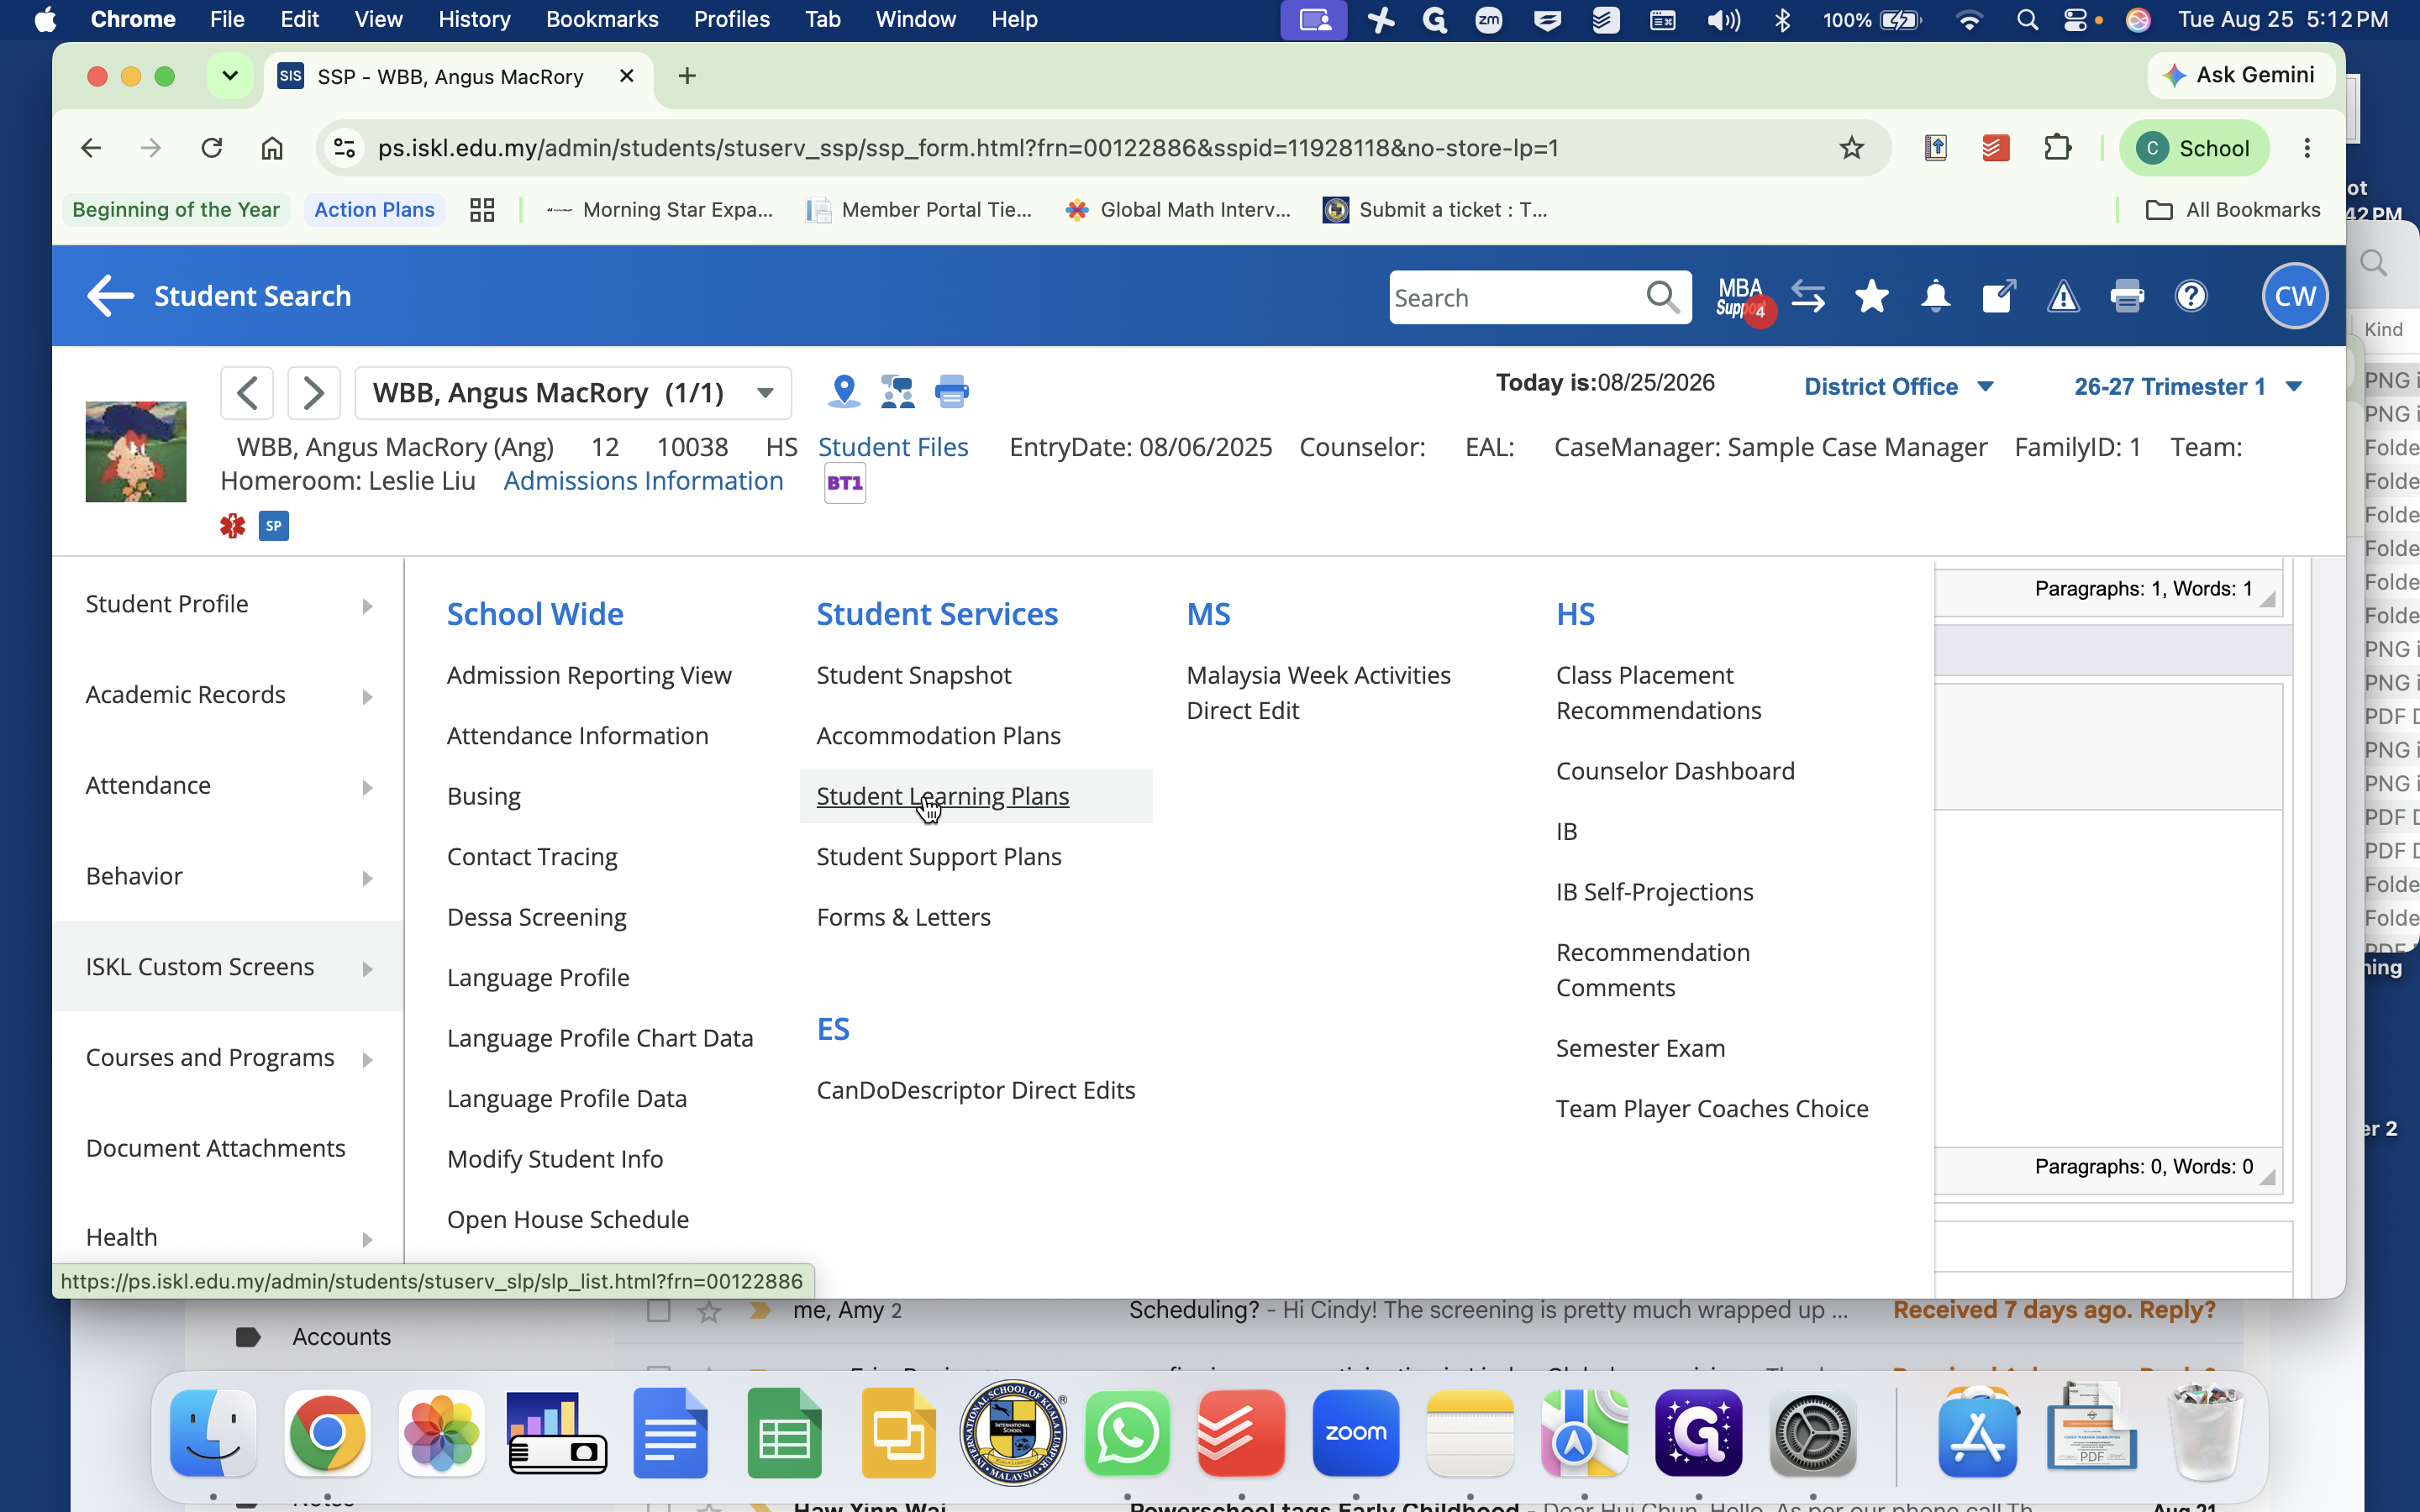Go to next student with right chevron
The width and height of the screenshot is (2420, 1512).
tap(314, 392)
